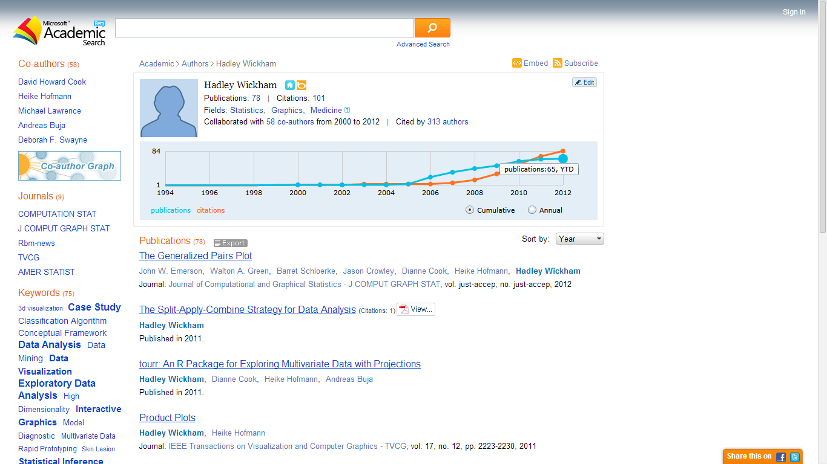The image size is (827, 464).
Task: Subscribe via the RSS feed icon
Action: (x=558, y=63)
